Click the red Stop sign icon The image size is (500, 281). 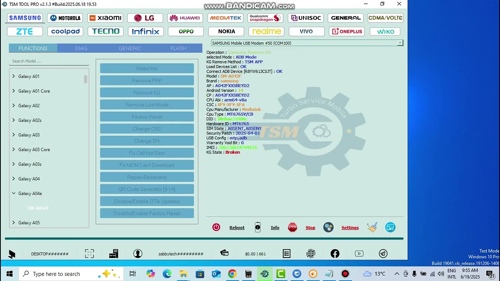tap(293, 228)
